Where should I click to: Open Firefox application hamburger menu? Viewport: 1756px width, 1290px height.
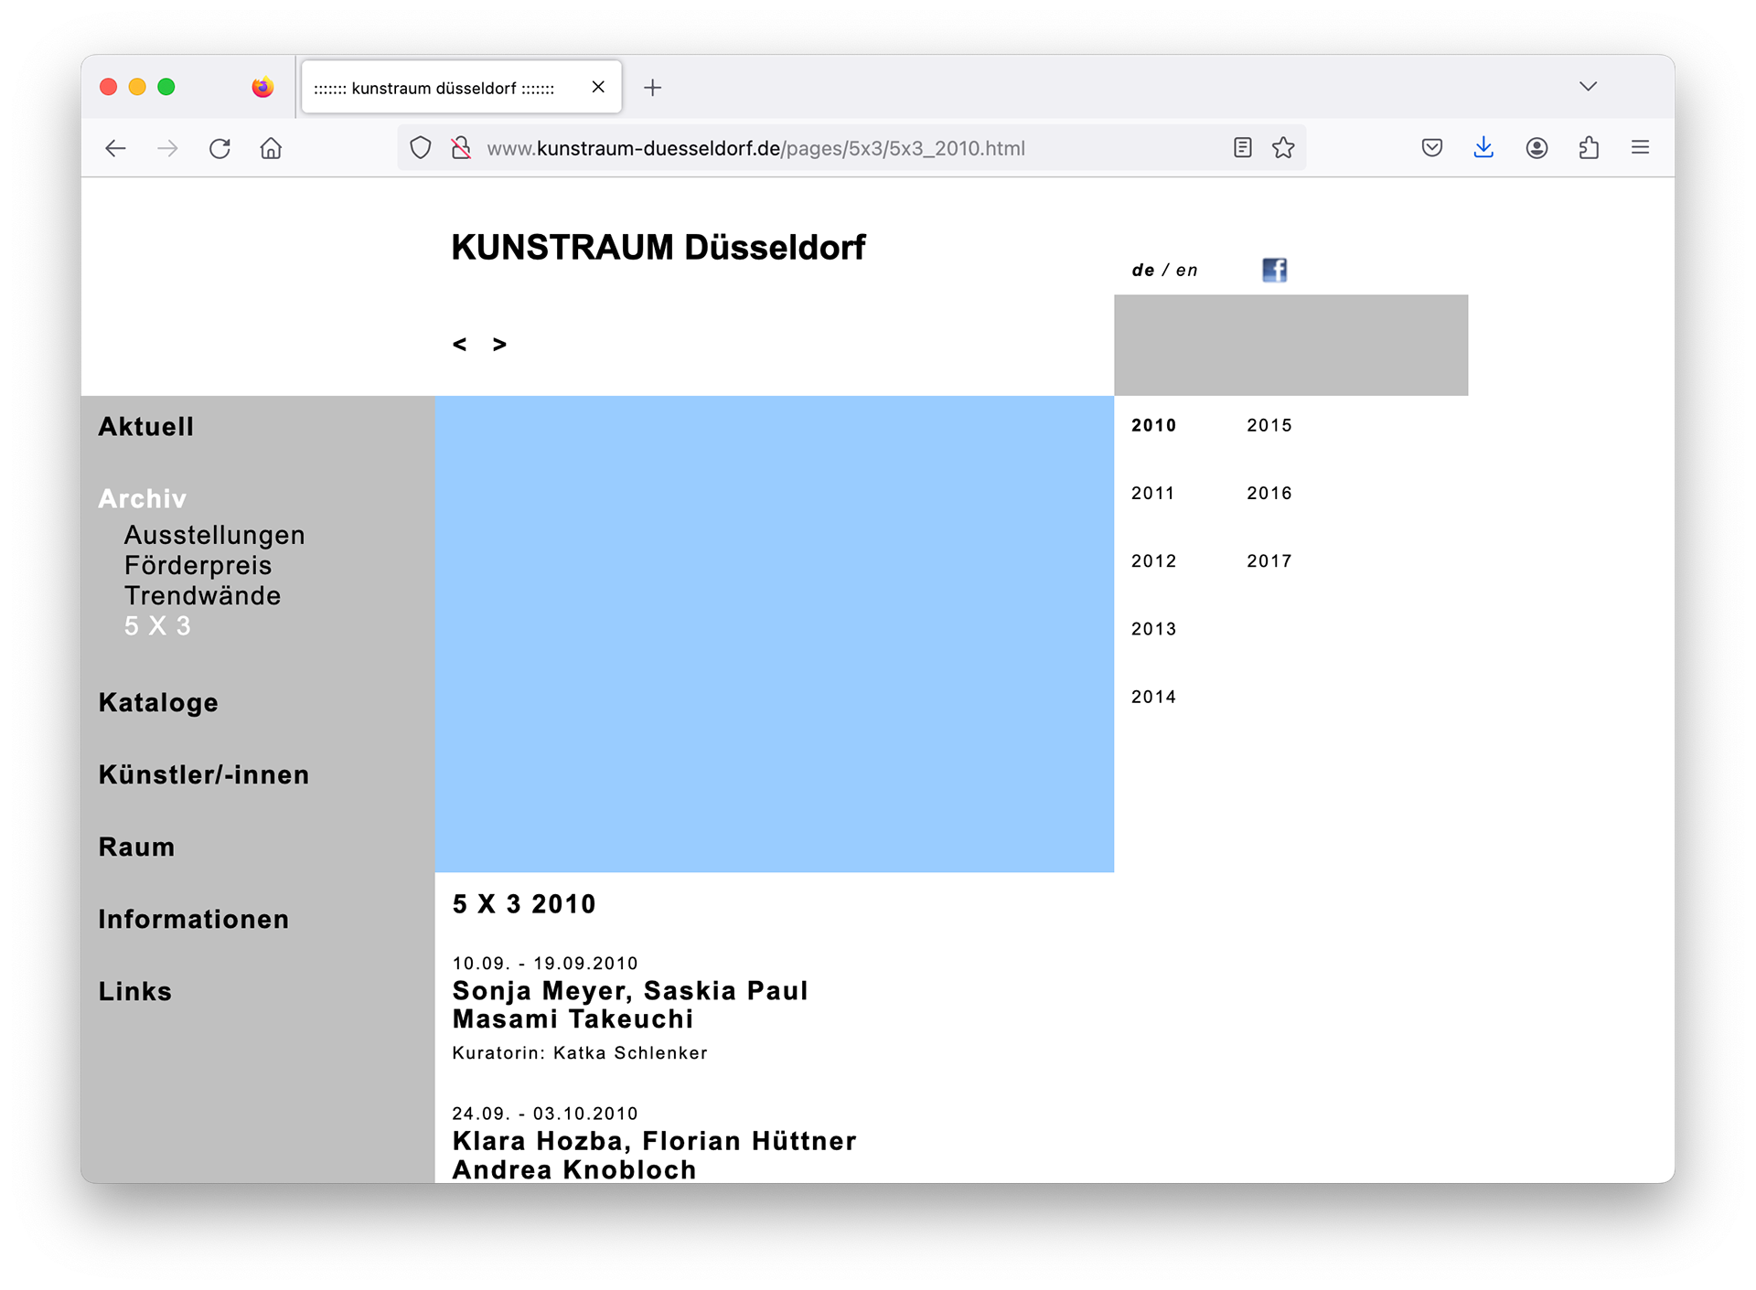pos(1640,148)
